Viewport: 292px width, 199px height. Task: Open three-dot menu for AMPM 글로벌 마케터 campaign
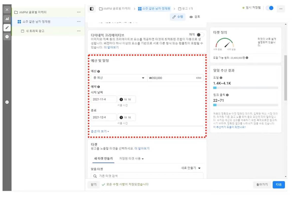(x=79, y=12)
